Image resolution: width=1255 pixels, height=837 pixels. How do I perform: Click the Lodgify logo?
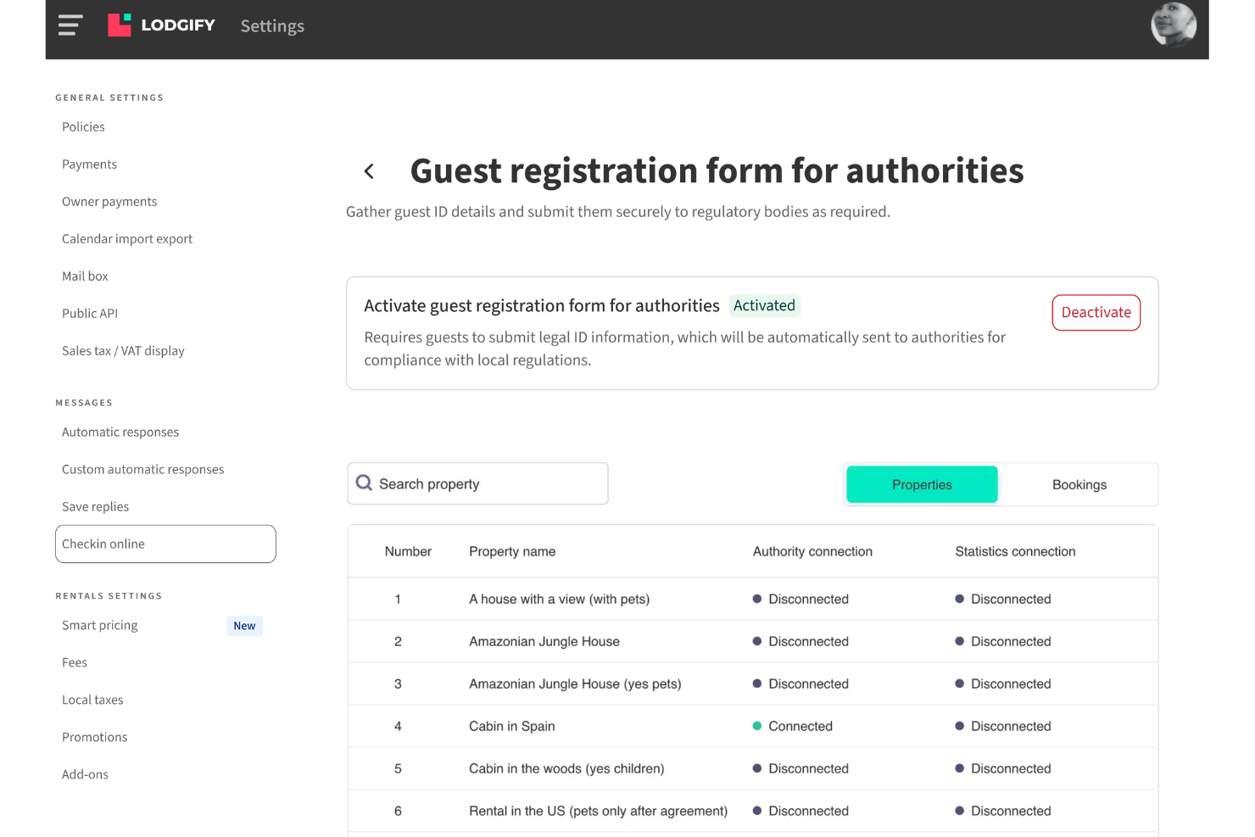click(161, 25)
